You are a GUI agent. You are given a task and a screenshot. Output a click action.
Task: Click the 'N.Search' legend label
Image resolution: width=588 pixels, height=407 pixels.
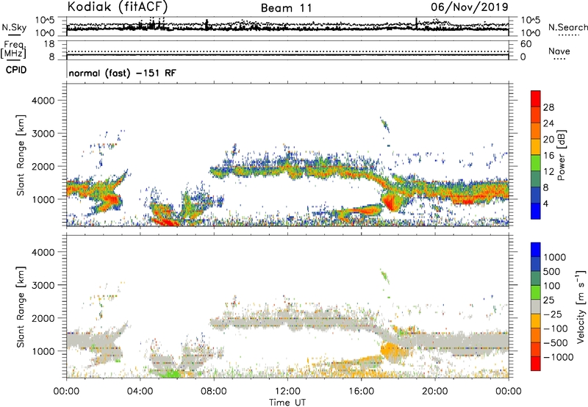click(x=567, y=27)
